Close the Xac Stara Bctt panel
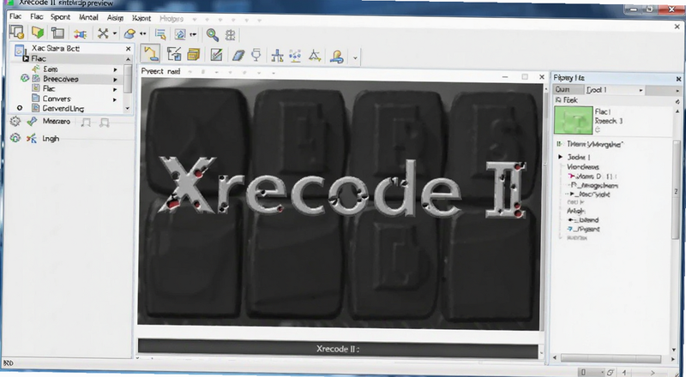Viewport: 686px width, 377px height. [x=128, y=49]
